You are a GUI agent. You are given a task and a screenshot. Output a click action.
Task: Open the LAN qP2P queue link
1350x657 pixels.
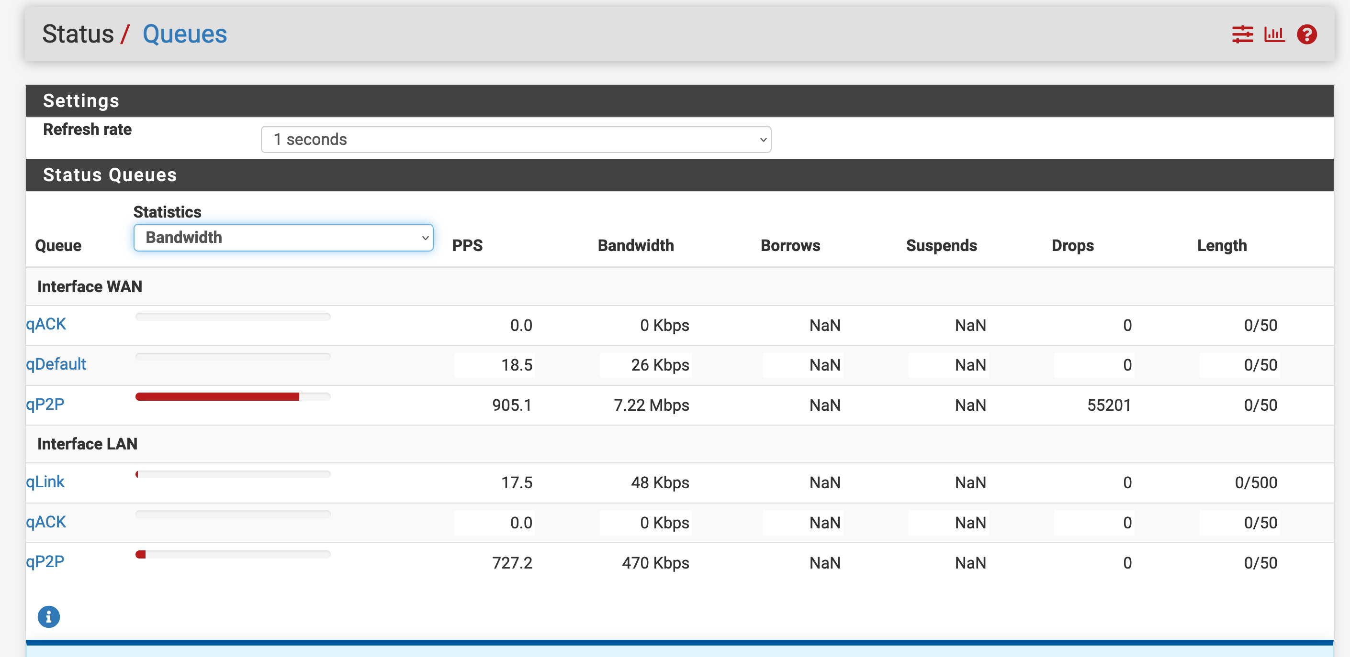pos(45,562)
